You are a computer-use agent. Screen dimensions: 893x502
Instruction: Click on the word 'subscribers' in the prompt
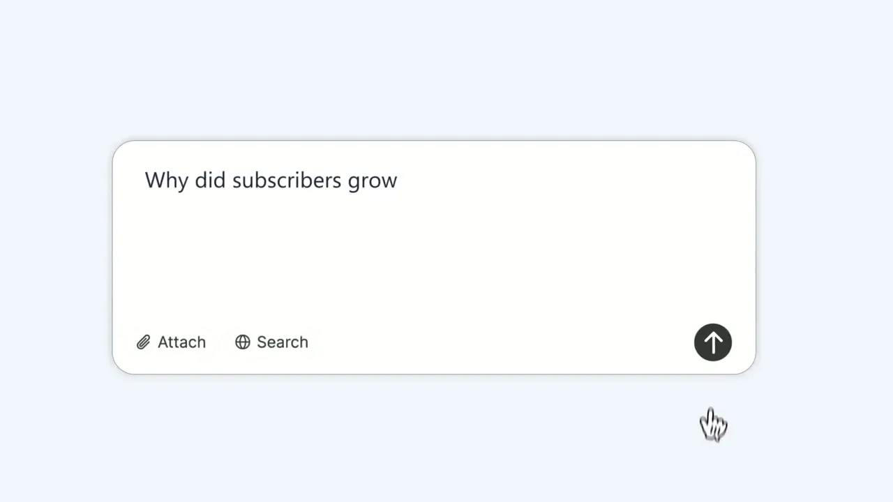286,180
